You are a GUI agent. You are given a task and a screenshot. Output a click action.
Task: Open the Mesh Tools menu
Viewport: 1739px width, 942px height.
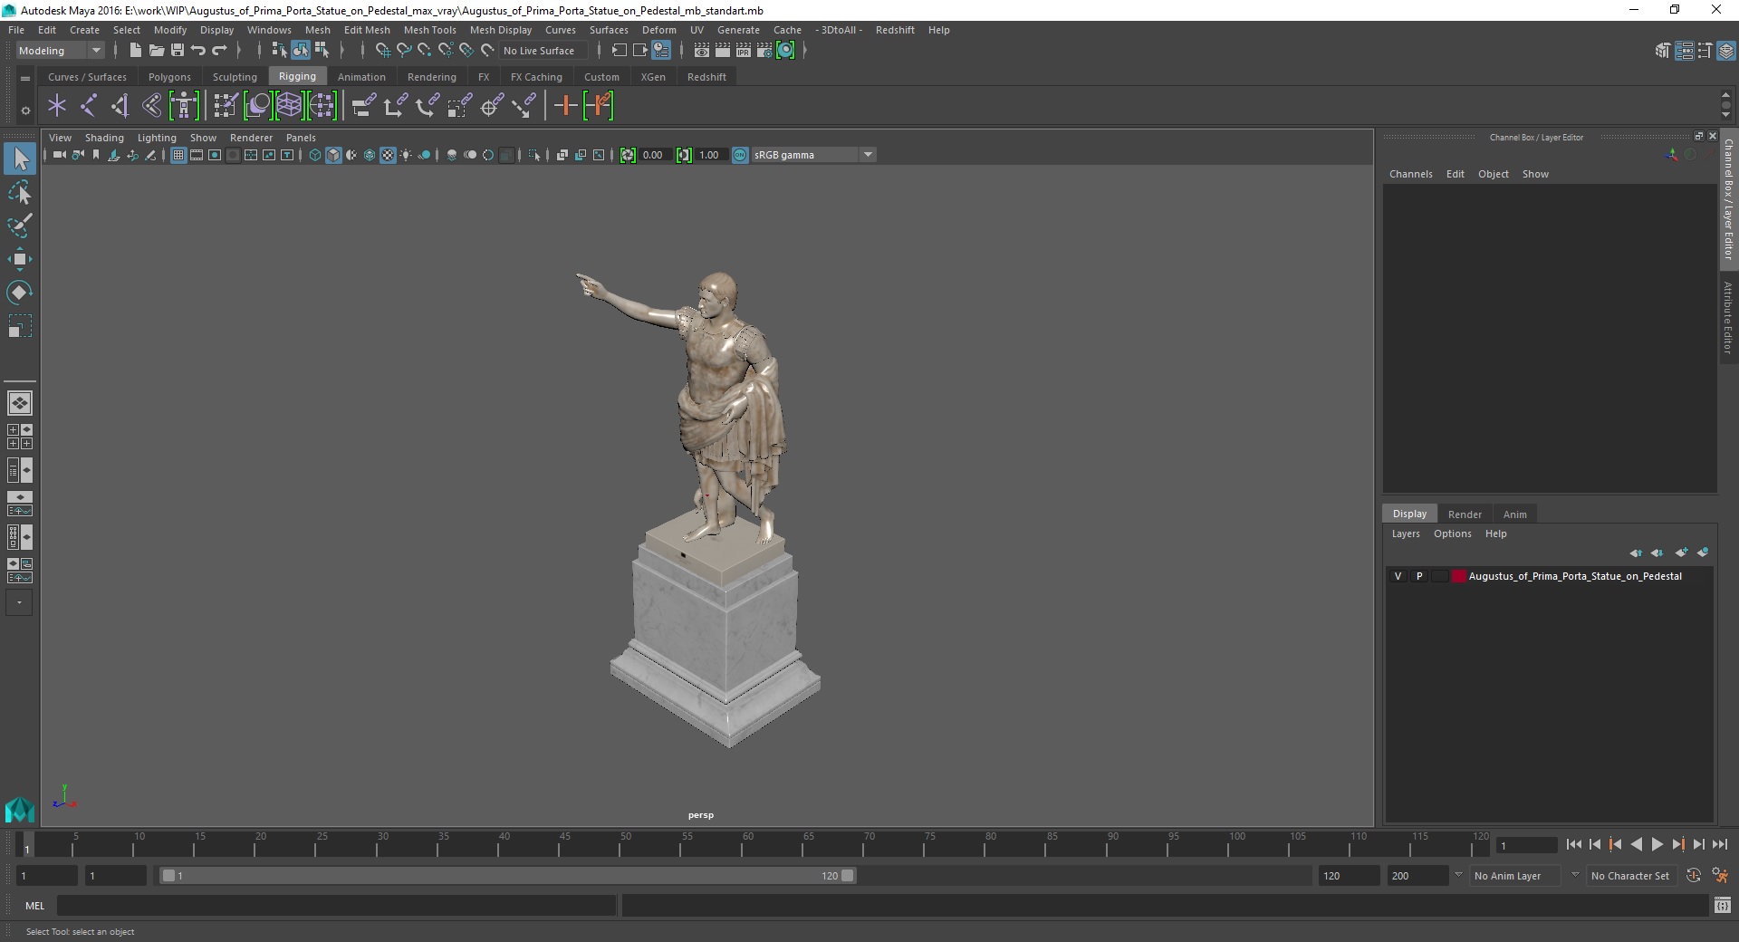(x=429, y=30)
